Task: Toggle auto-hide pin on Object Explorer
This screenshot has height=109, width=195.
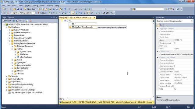Action: click(x=54, y=18)
